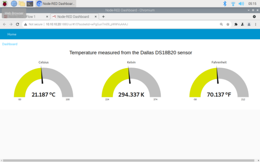Click the Chrome Labs flask icon
This screenshot has height=162, width=260.
pyautogui.click(x=243, y=24)
